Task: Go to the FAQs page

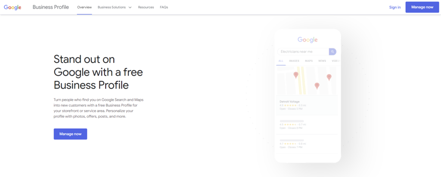Action: tap(164, 7)
